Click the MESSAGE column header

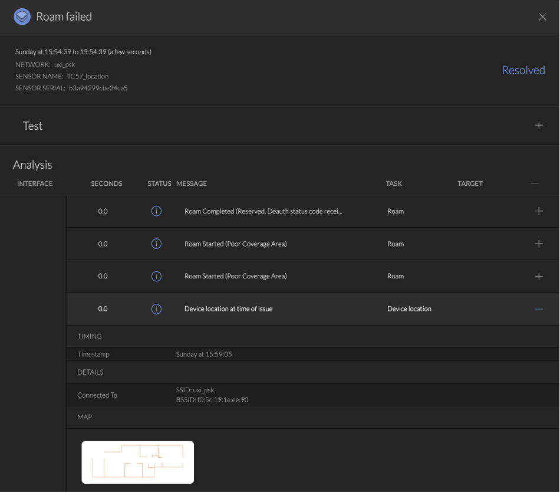(x=192, y=183)
